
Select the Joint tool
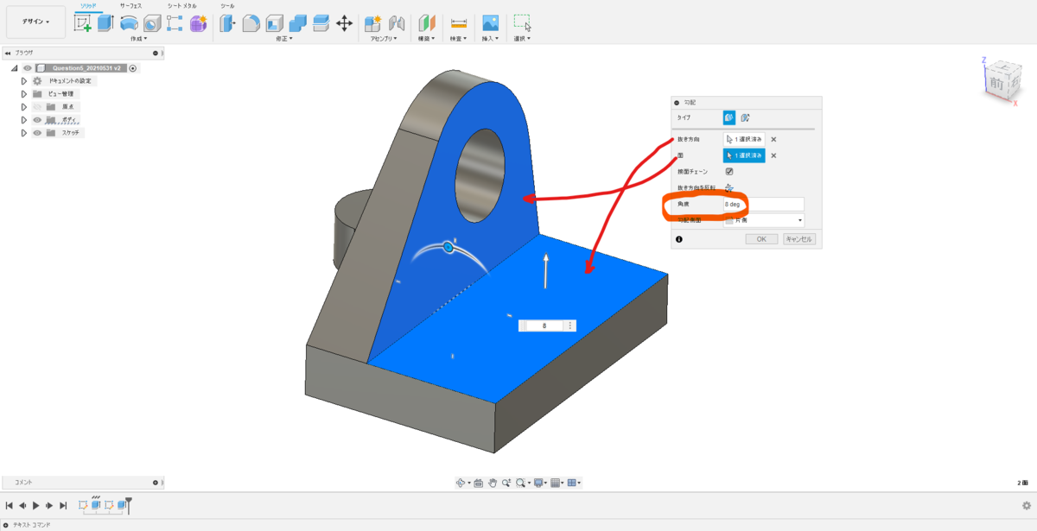click(x=397, y=23)
